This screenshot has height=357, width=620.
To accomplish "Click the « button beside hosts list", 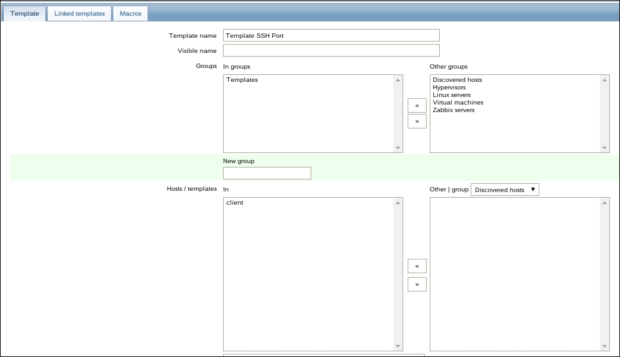I will click(416, 266).
